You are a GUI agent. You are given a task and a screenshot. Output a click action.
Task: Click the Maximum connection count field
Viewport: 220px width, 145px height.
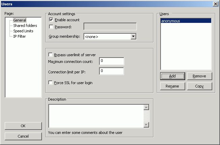(112, 61)
